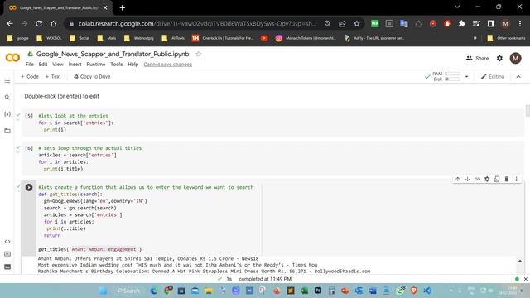
Task: Open the Tools menu
Action: pos(116,65)
